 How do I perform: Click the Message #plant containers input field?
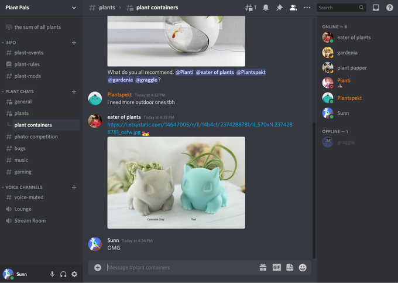pos(176,267)
